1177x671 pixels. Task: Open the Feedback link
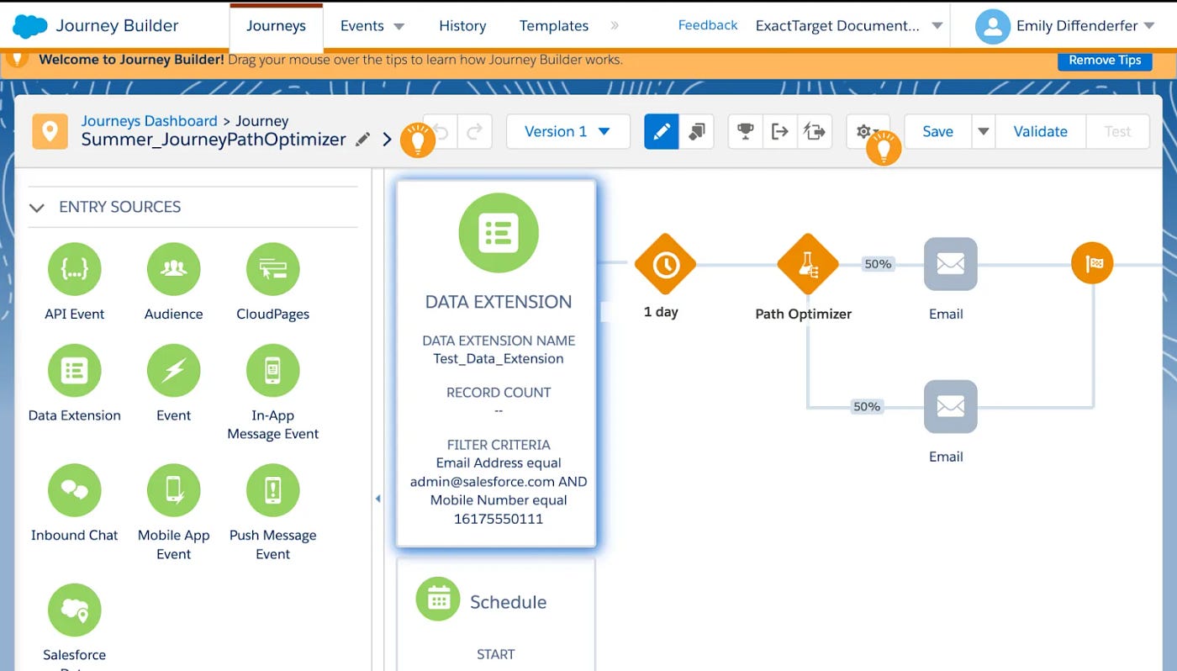[x=708, y=25]
